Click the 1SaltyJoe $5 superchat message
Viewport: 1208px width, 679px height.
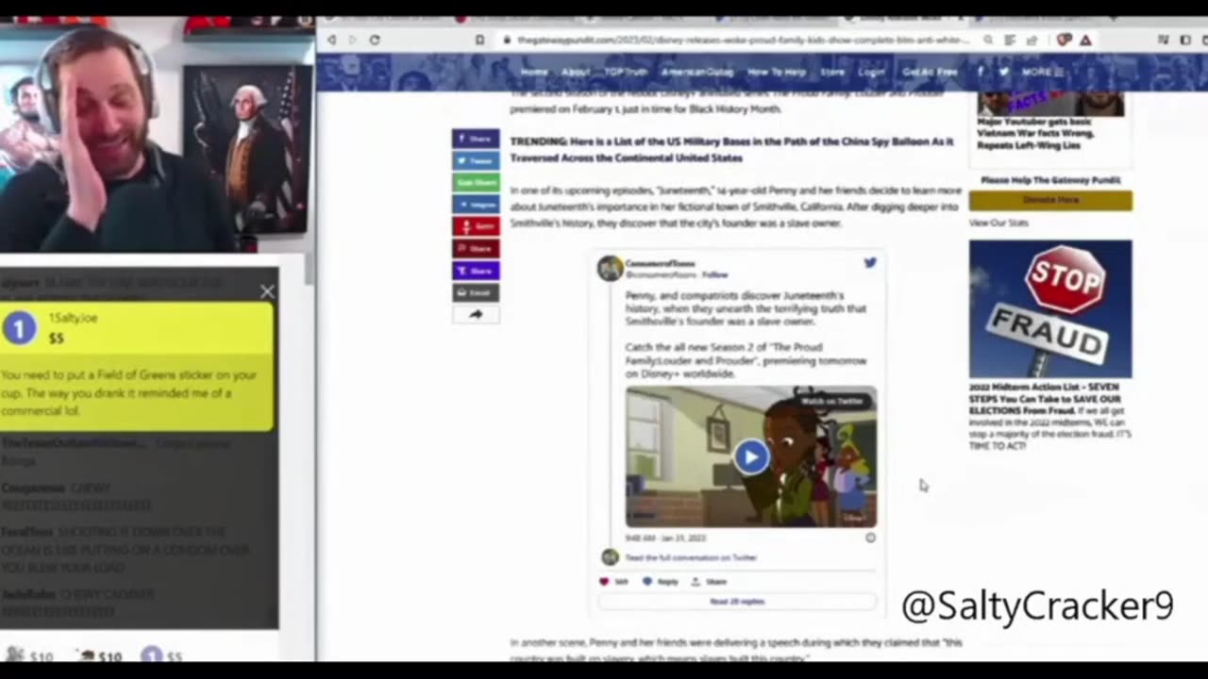[x=138, y=366]
